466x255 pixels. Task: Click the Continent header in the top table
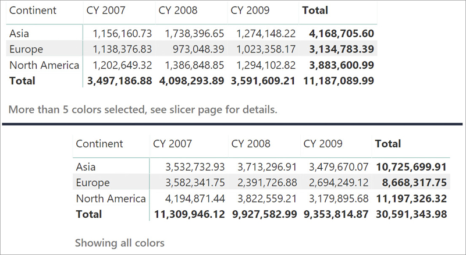(x=33, y=10)
